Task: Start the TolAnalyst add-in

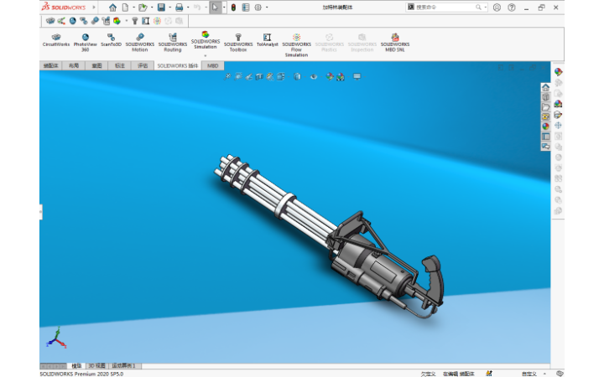Action: (x=267, y=41)
